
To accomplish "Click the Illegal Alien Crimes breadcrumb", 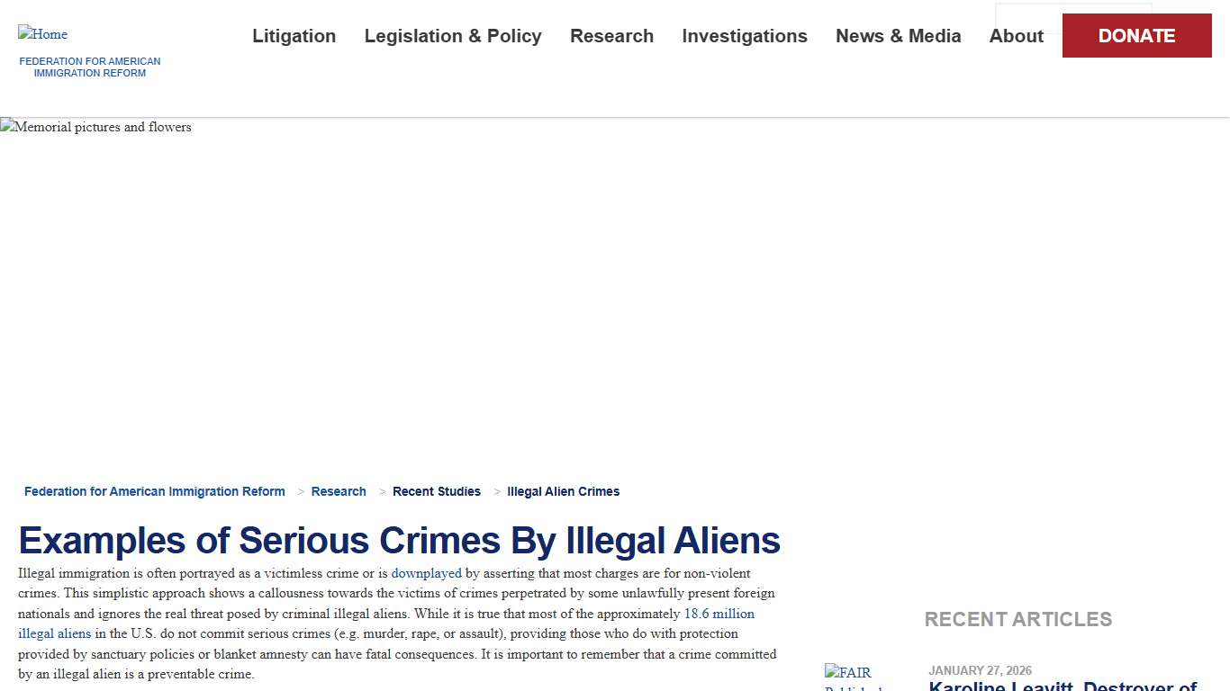I will coord(563,491).
